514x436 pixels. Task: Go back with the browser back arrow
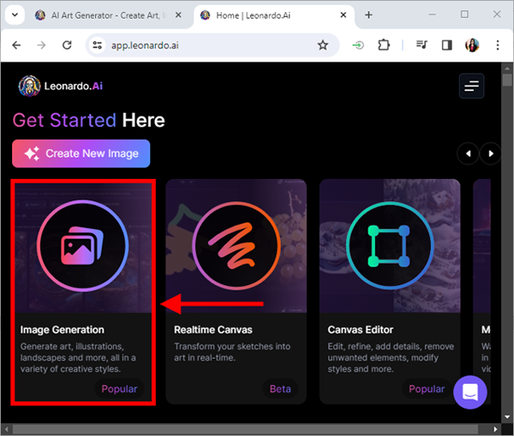coord(16,45)
